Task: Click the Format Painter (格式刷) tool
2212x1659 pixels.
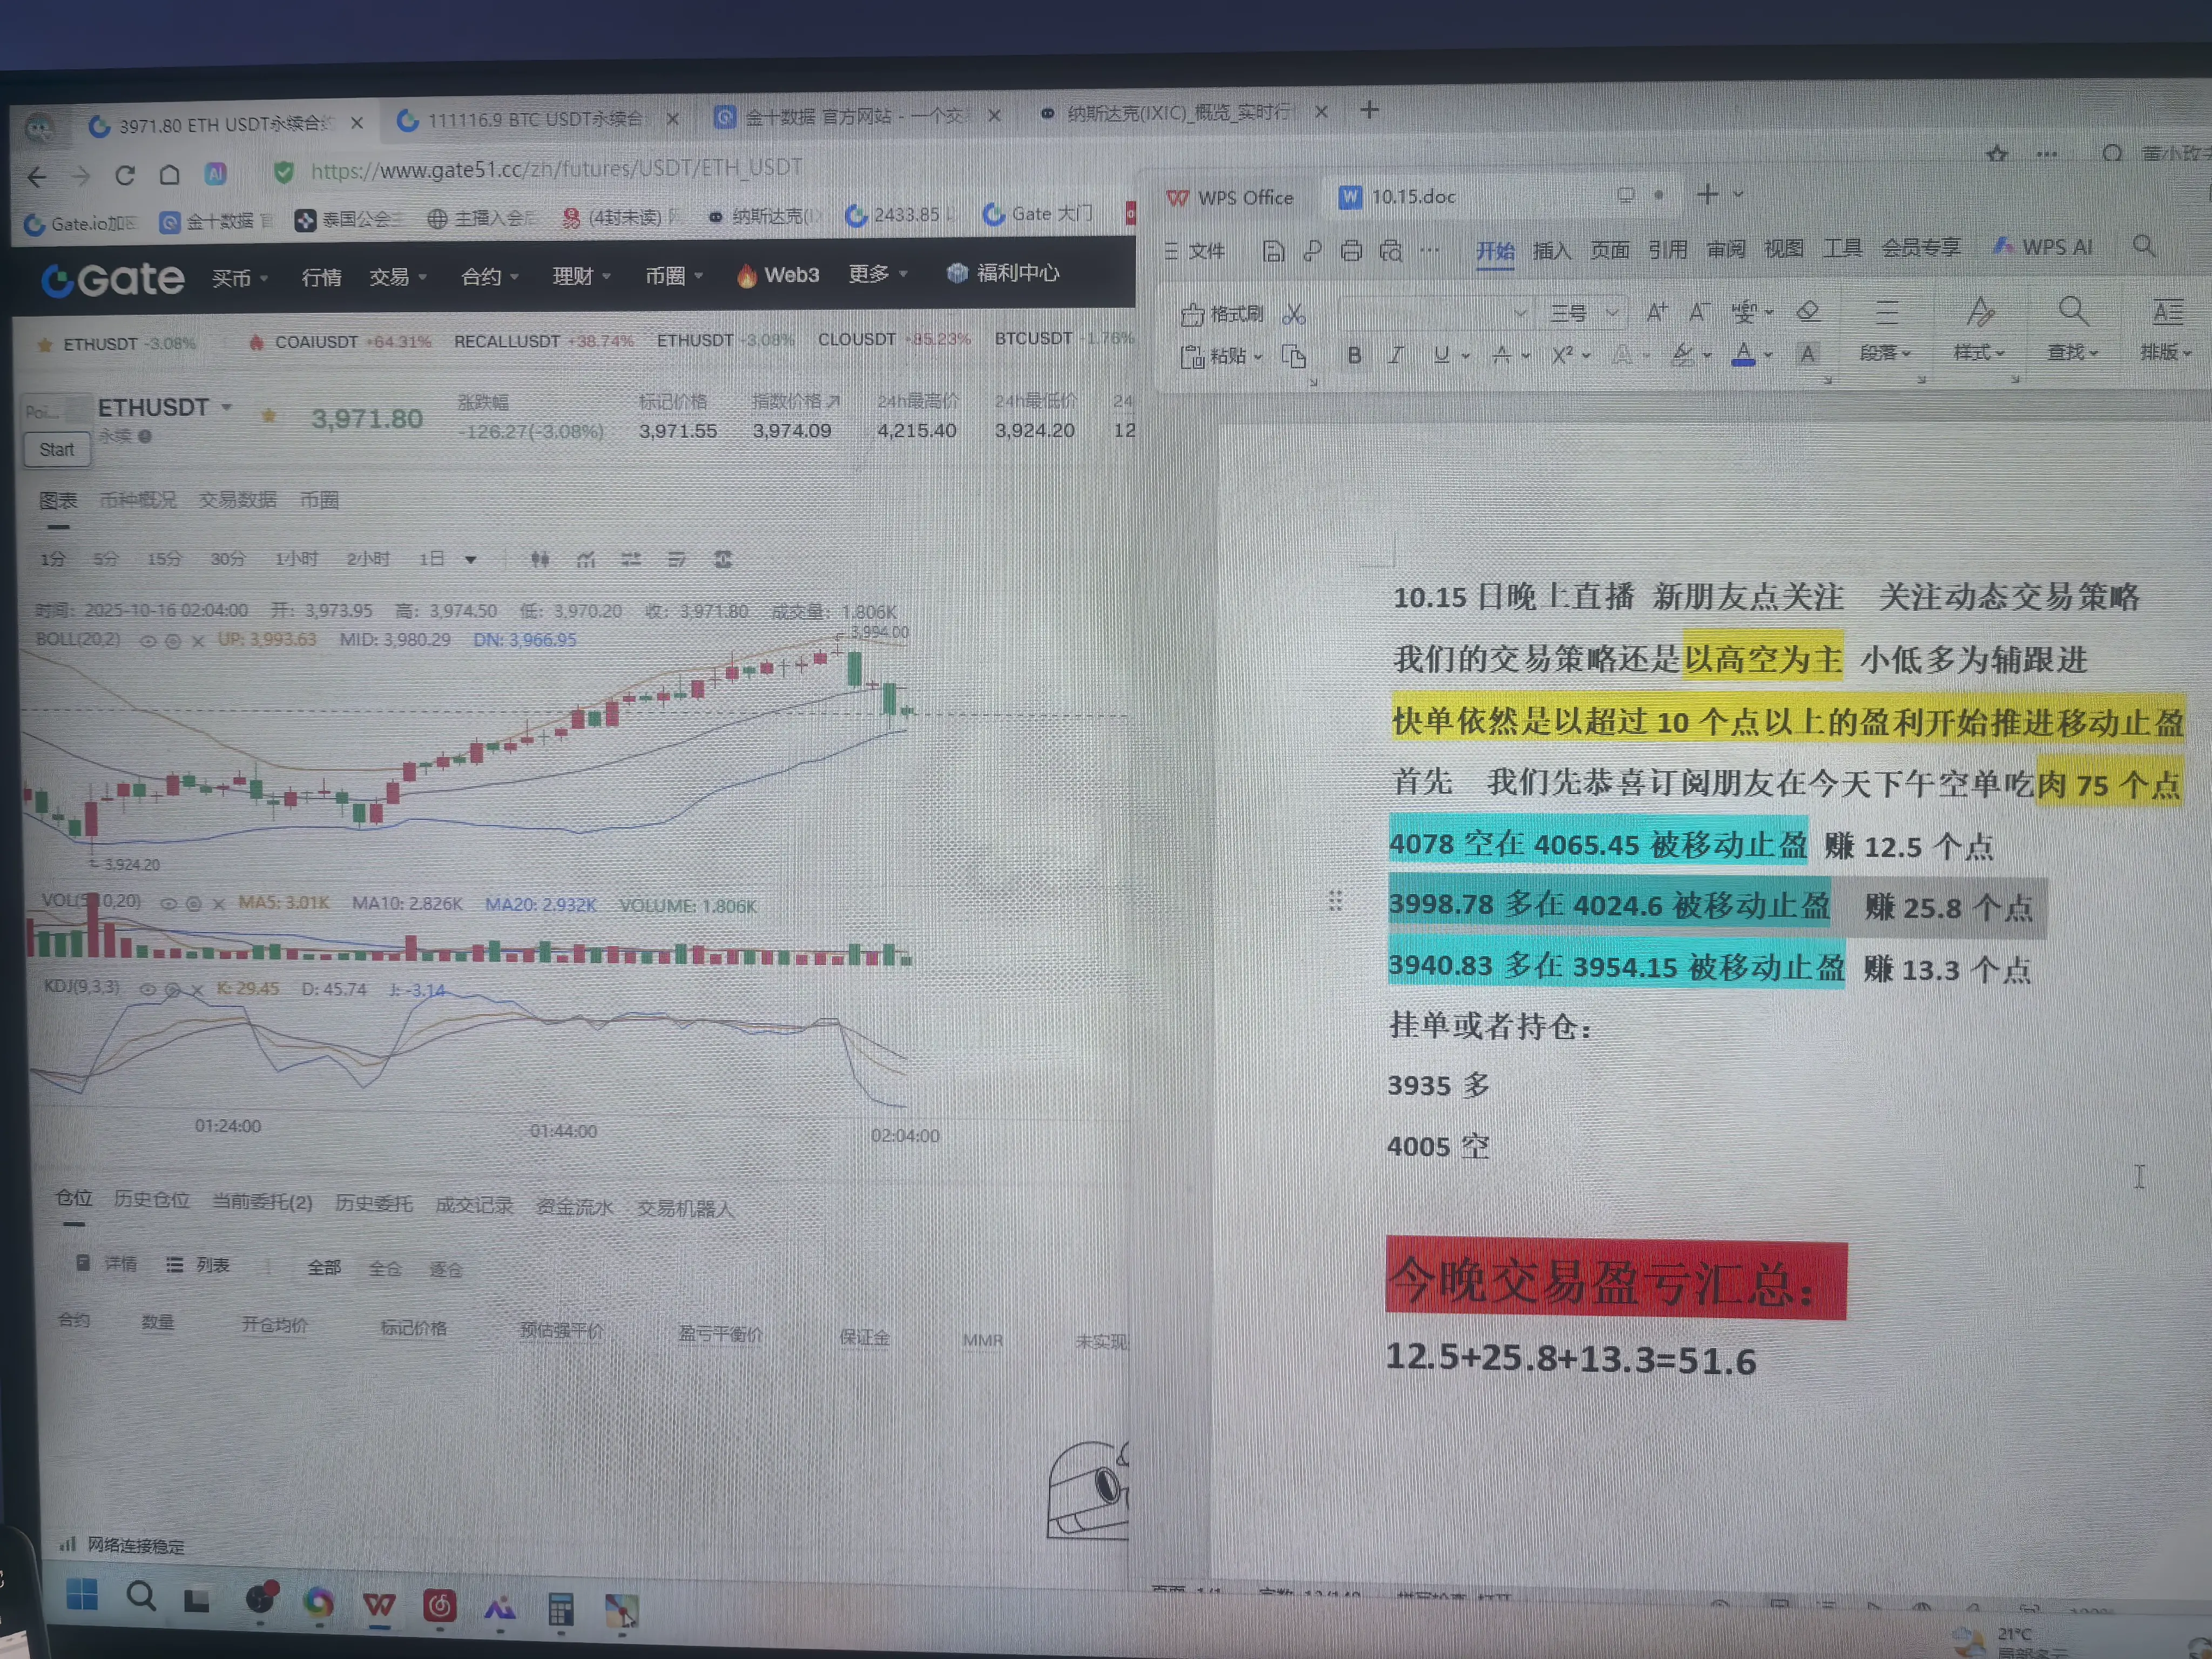Action: coord(1222,314)
